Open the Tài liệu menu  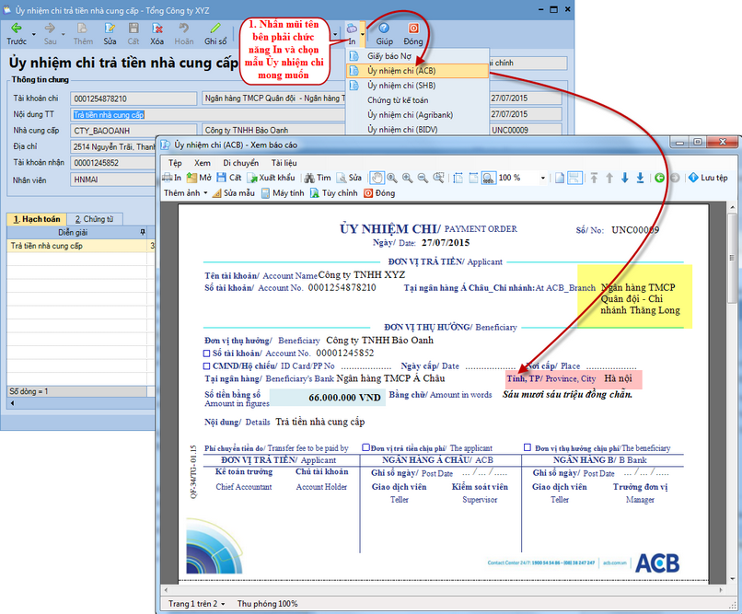284,163
